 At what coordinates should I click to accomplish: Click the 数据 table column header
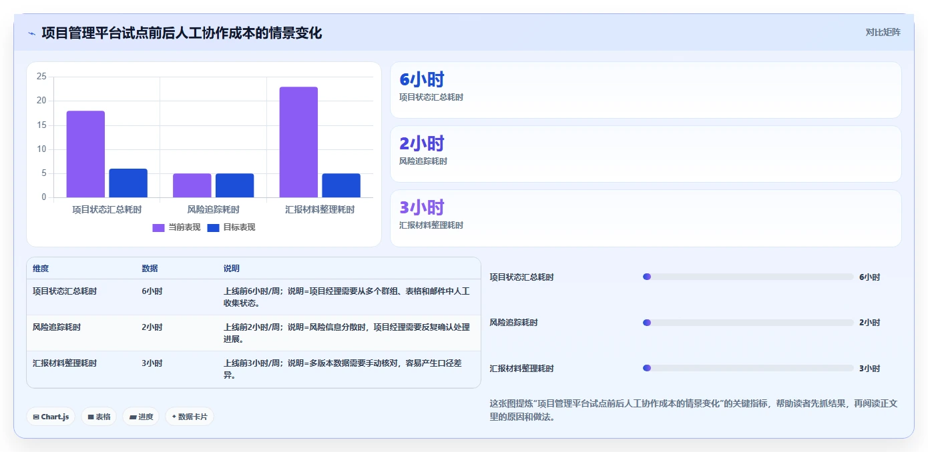click(150, 269)
